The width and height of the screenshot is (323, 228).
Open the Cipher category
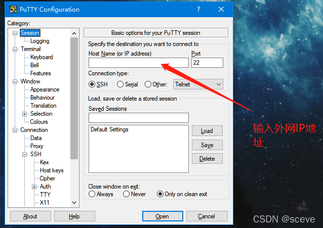48,178
